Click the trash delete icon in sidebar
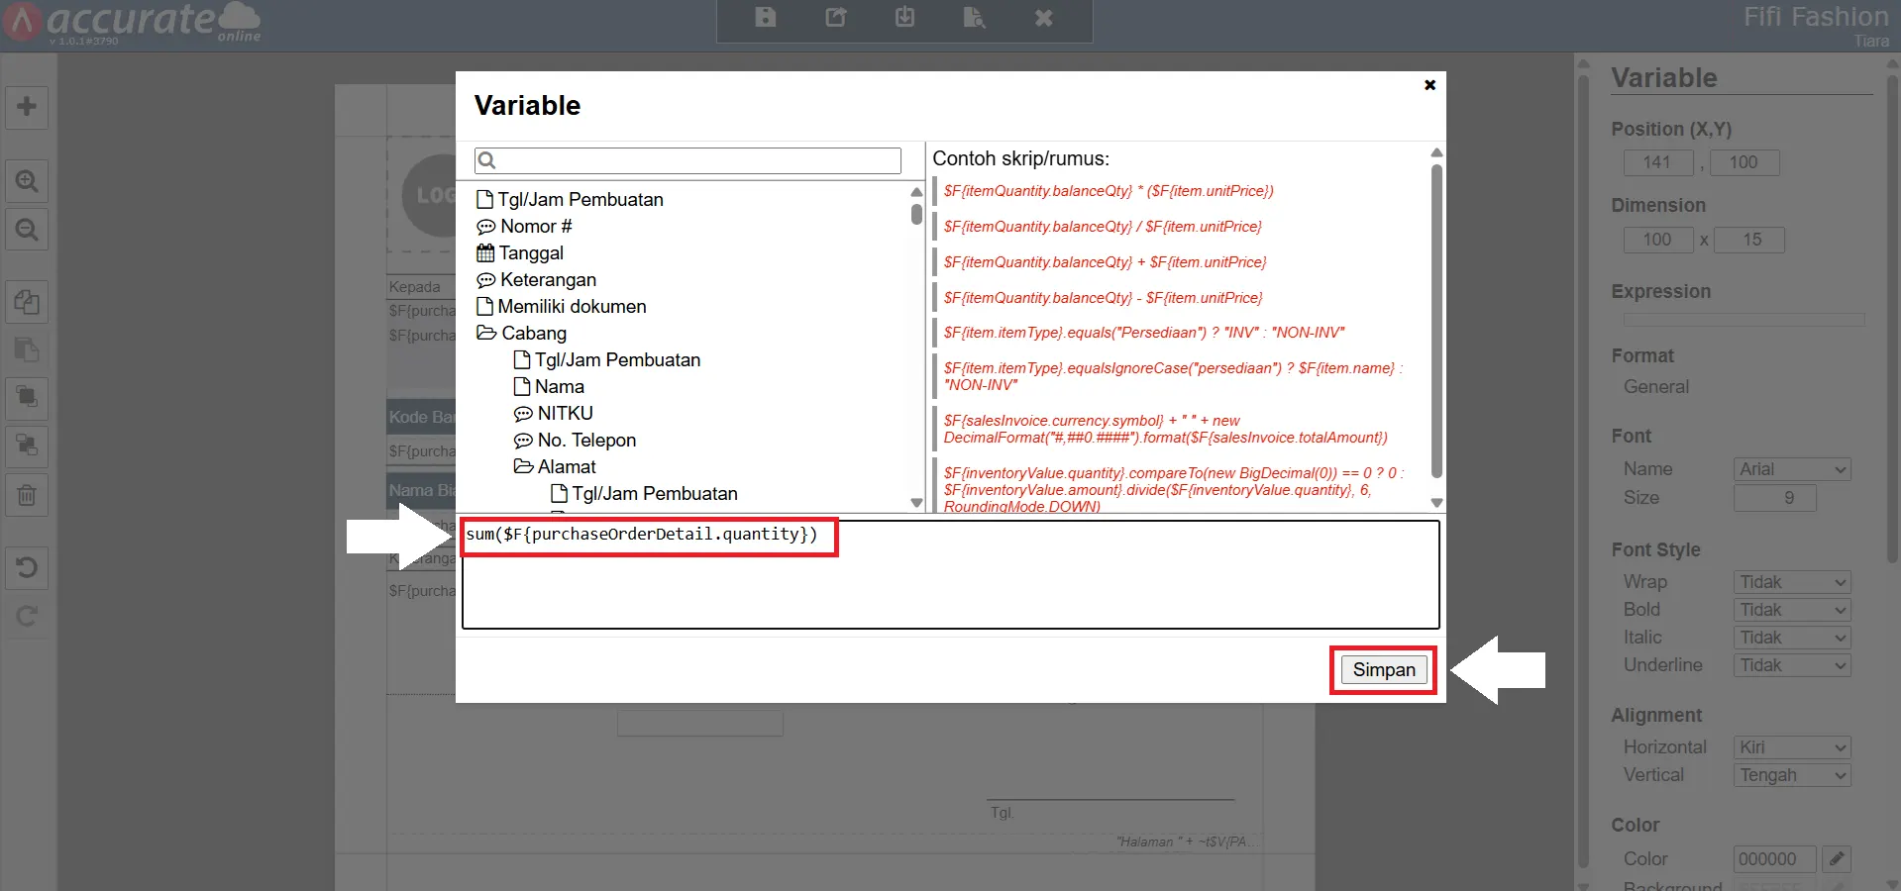Image resolution: width=1901 pixels, height=891 pixels. (27, 495)
